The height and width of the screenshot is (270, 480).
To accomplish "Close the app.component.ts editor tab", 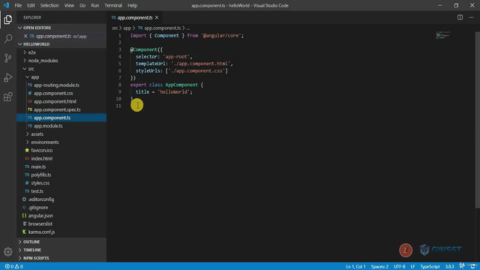I will (157, 17).
